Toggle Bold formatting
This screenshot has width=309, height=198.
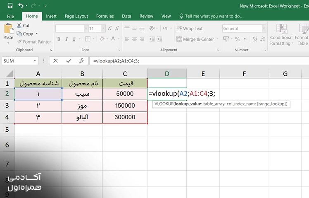coord(59,39)
